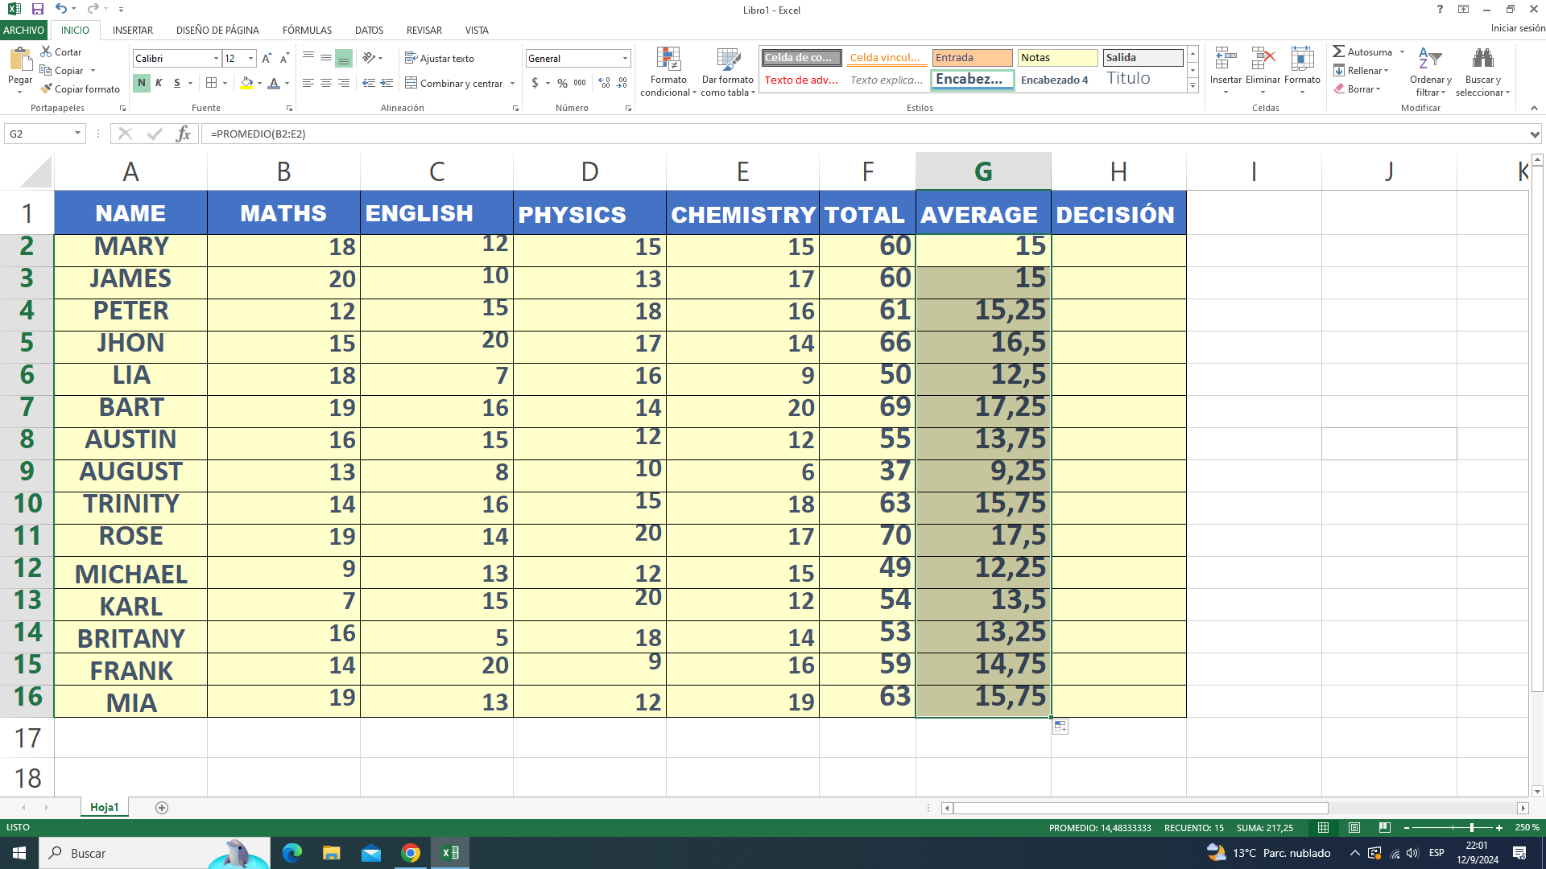
Task: Click the zoom slider handle in status bar
Action: click(1471, 828)
